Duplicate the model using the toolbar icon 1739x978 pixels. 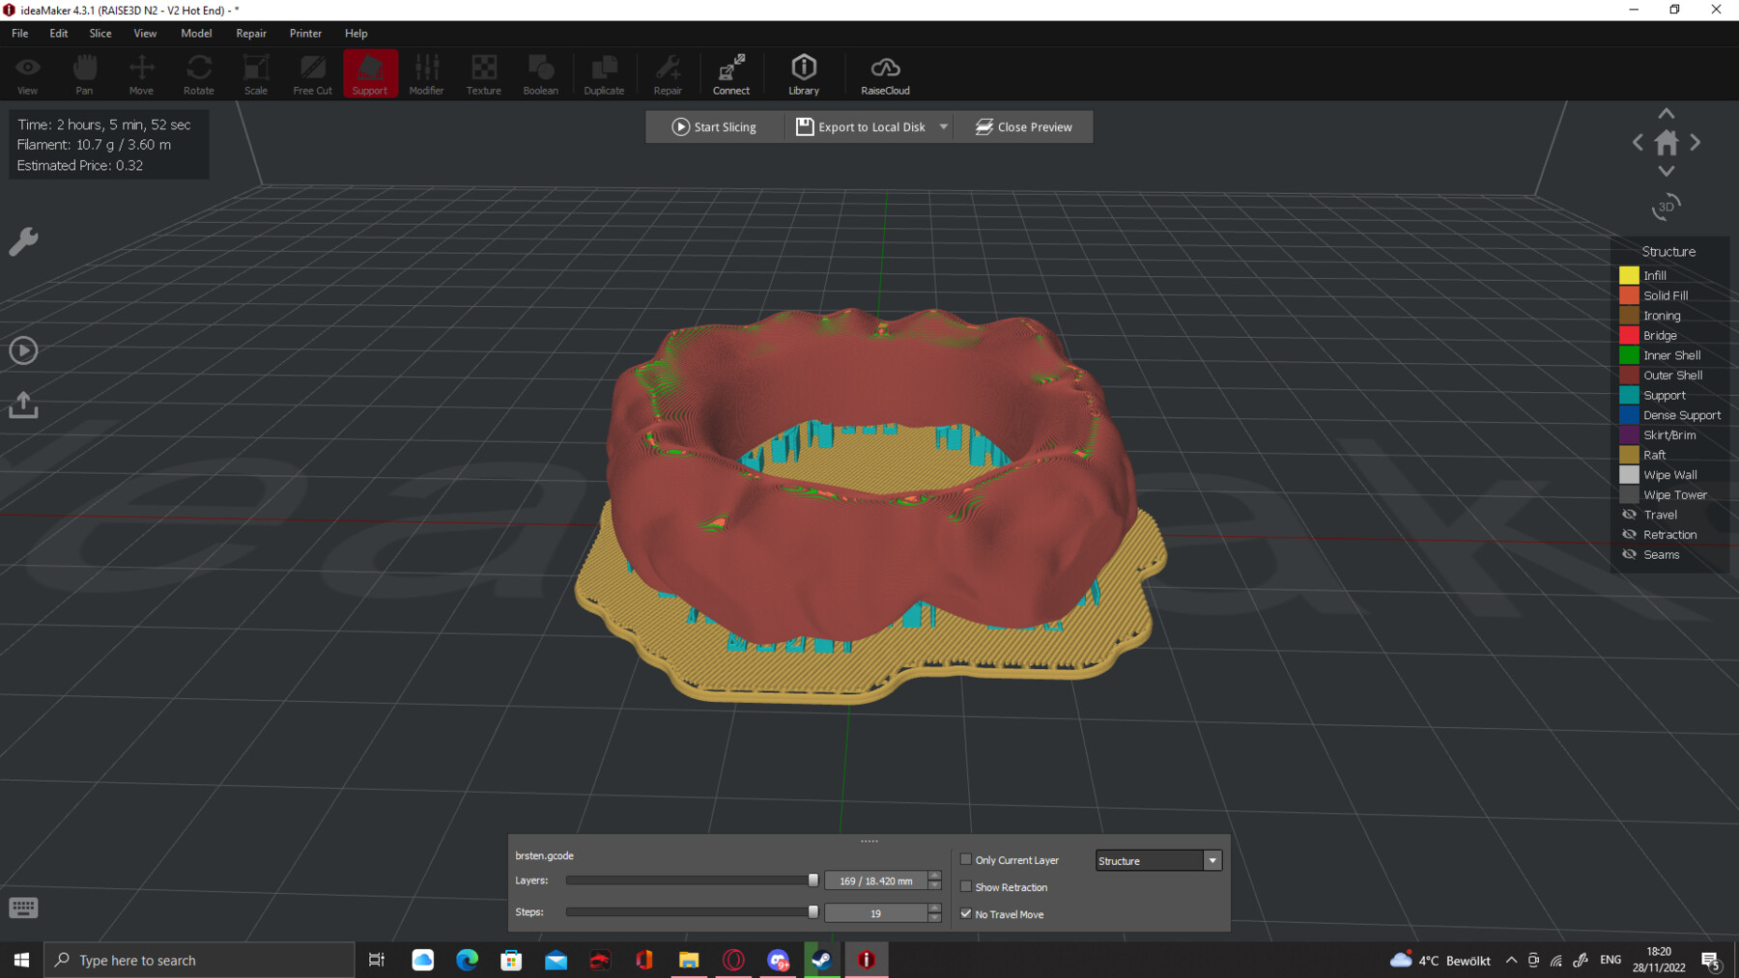pyautogui.click(x=604, y=72)
